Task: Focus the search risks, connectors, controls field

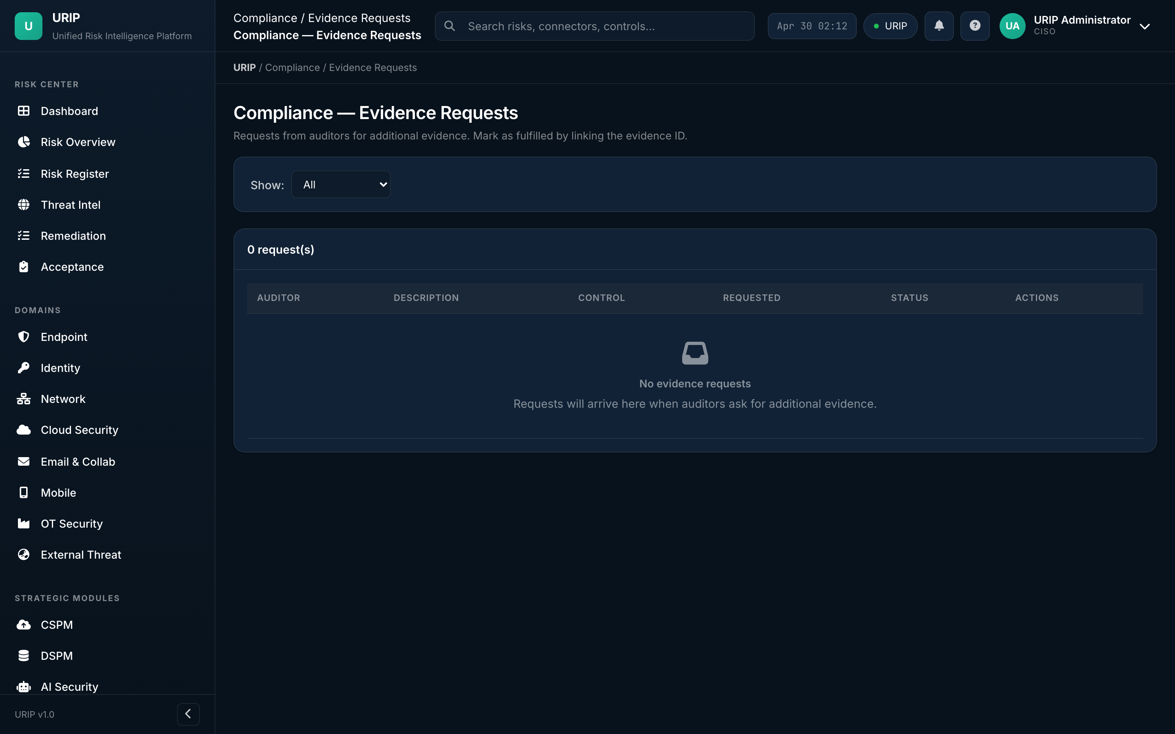Action: (594, 26)
